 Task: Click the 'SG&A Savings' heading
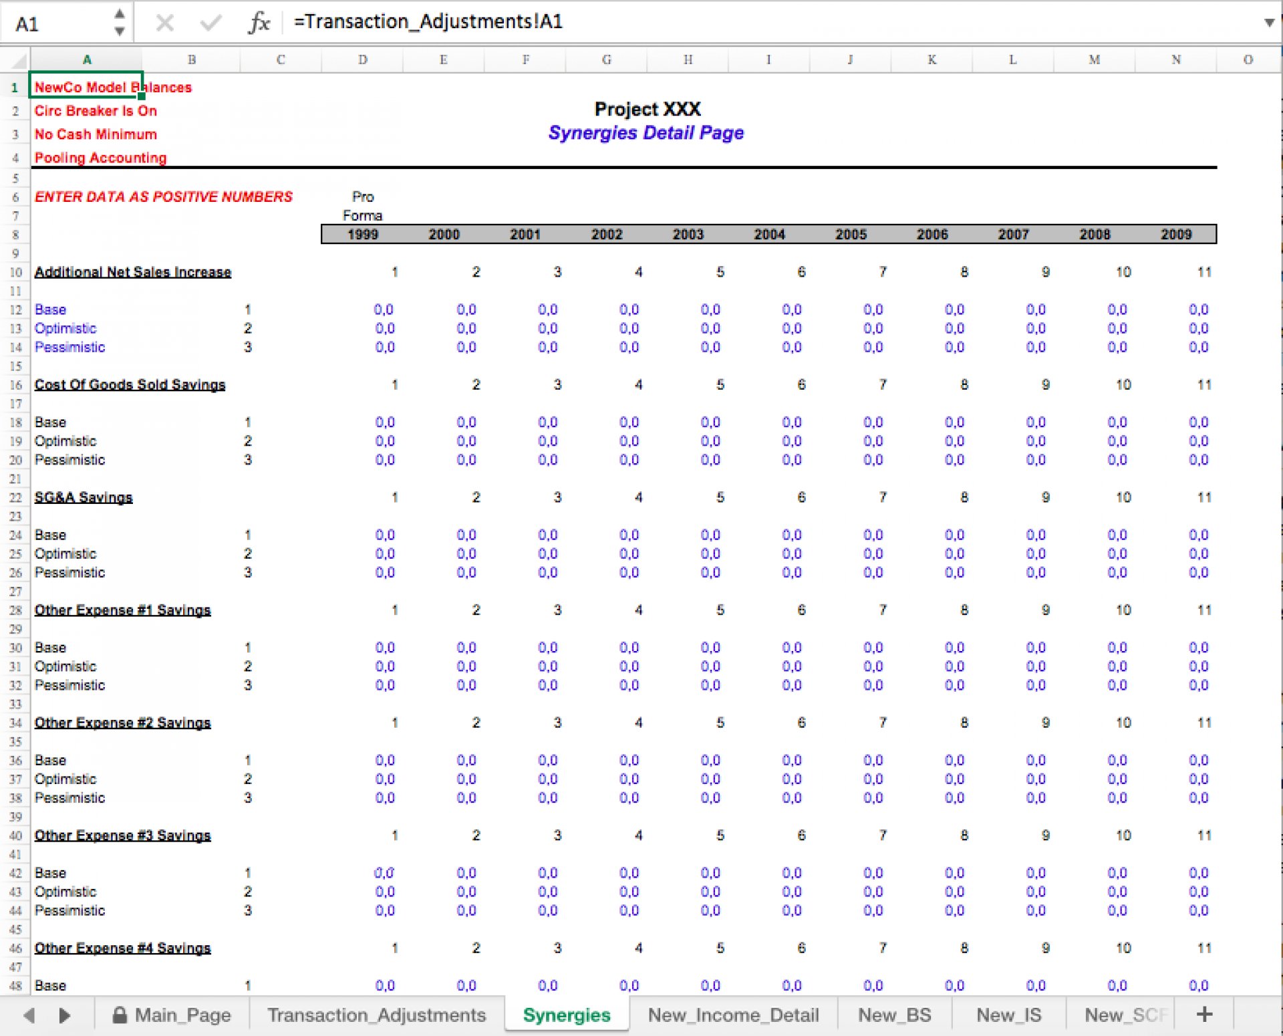[84, 498]
